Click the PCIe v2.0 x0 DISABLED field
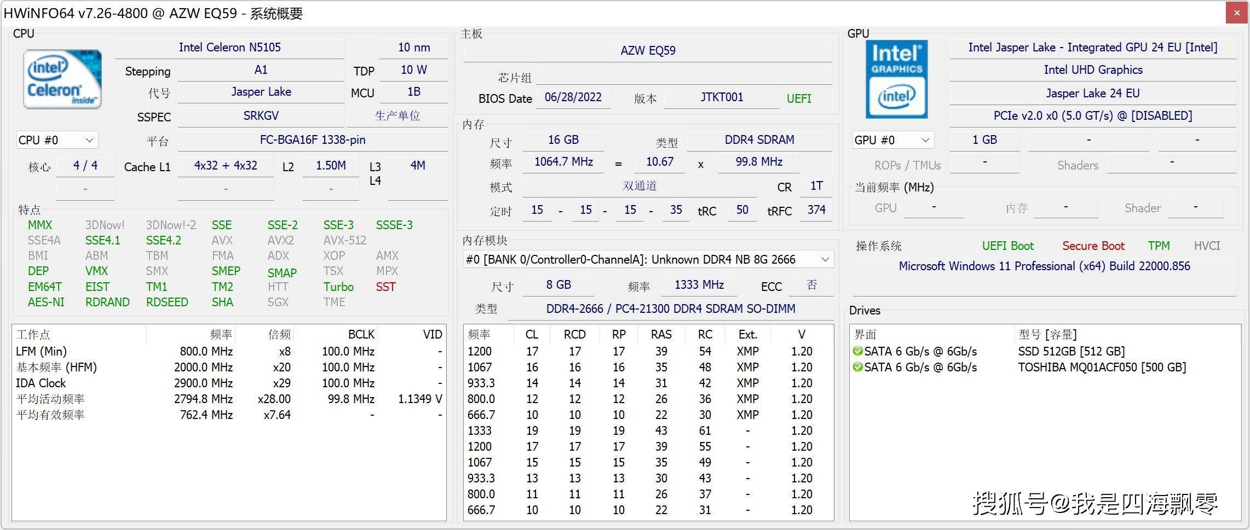Viewport: 1250px width, 530px height. [1093, 116]
